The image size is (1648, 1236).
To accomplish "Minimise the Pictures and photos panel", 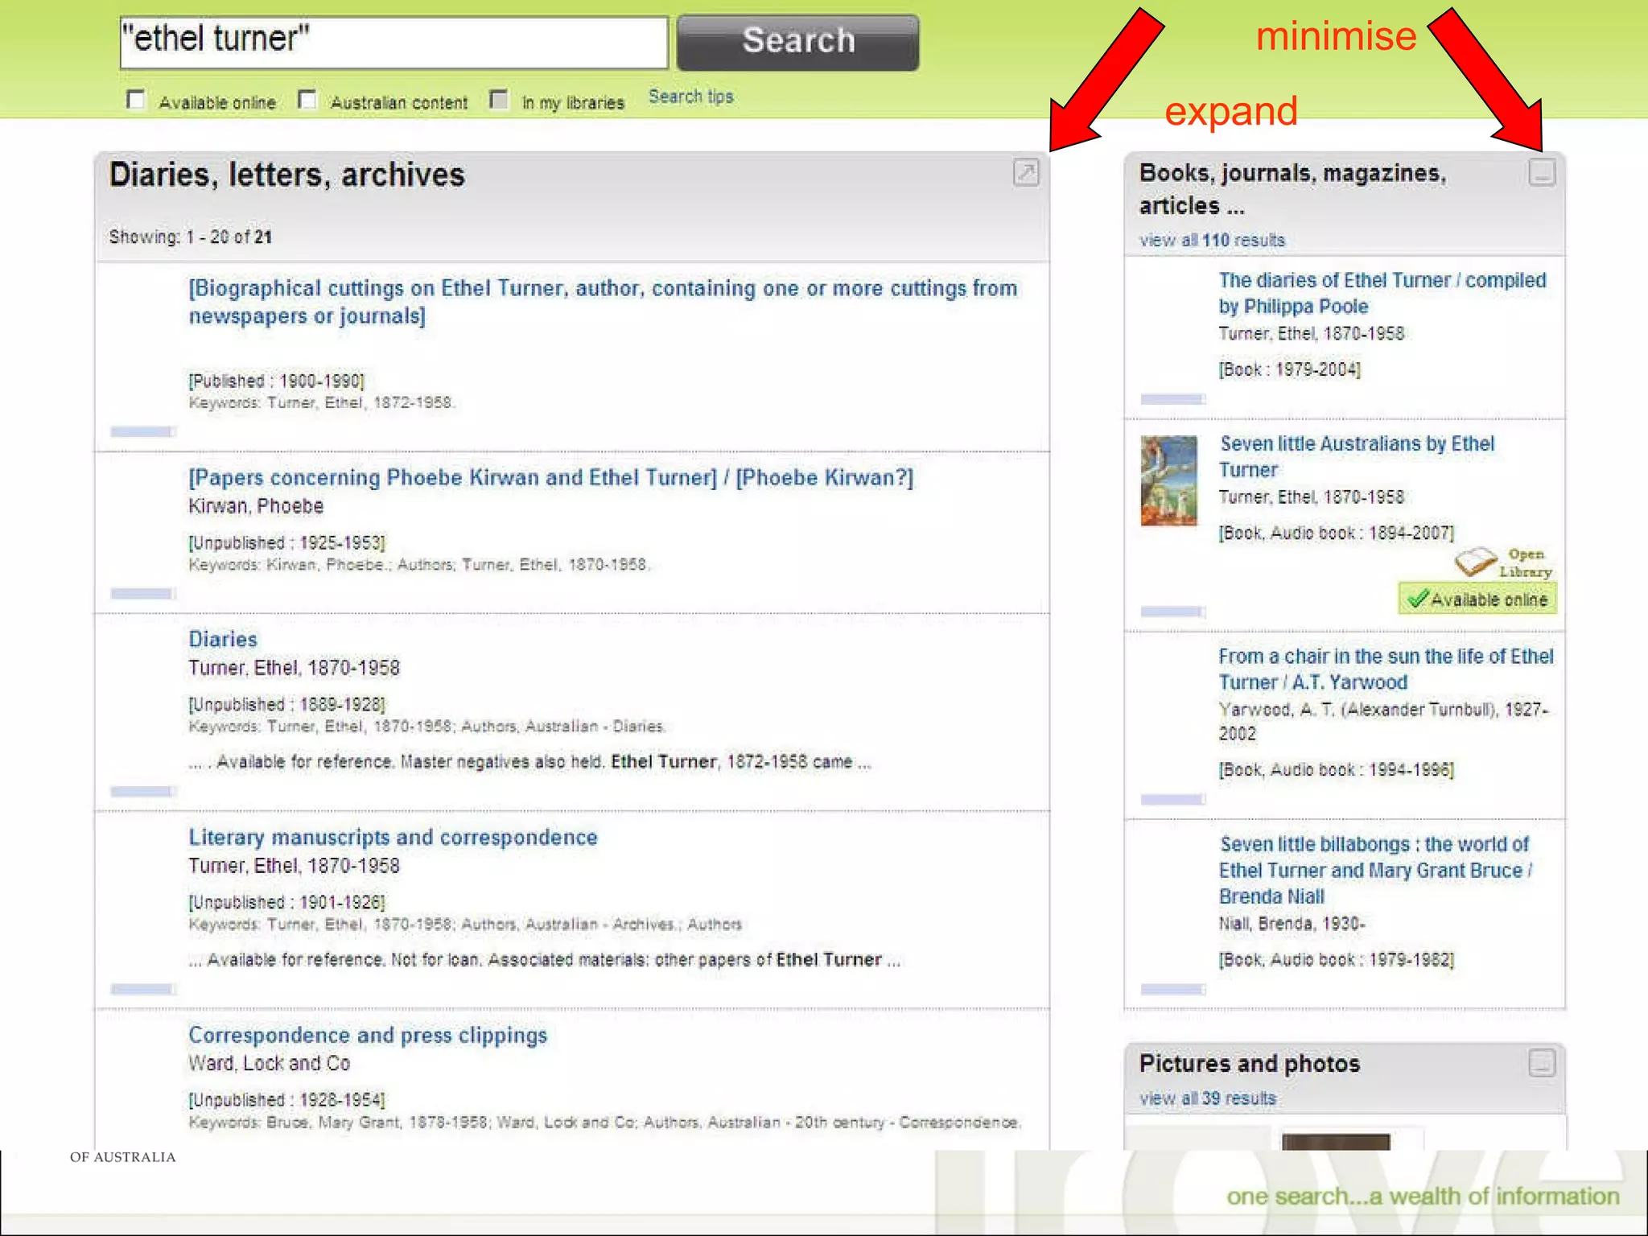I will 1541,1063.
